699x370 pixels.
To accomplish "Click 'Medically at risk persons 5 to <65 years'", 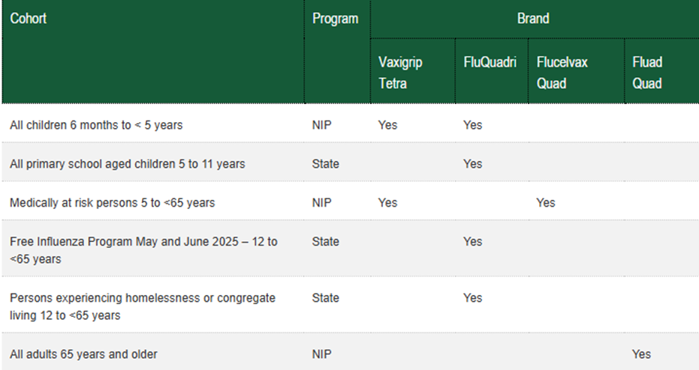I will (112, 203).
